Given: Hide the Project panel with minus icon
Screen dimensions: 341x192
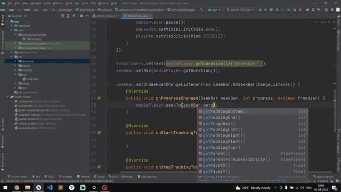Looking at the screenshot, I should tap(87, 16).
